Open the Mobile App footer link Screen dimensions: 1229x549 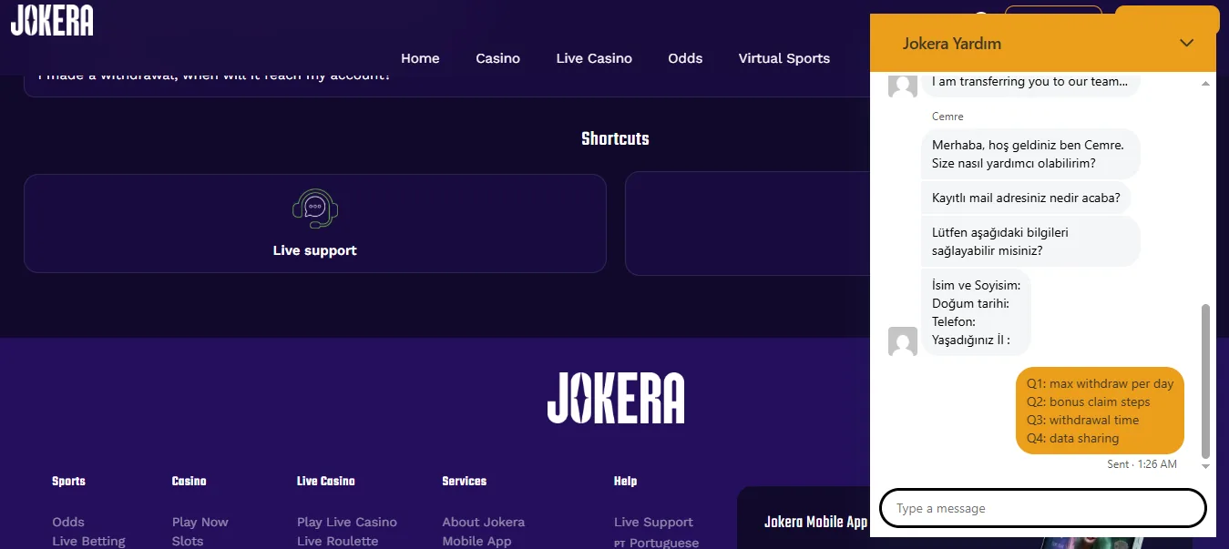[x=476, y=541]
